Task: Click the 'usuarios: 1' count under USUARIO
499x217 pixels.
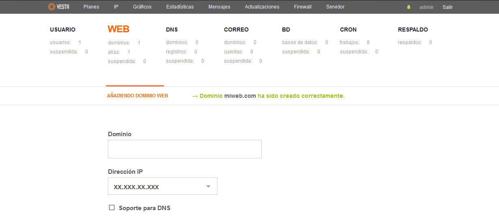Action: coord(66,42)
